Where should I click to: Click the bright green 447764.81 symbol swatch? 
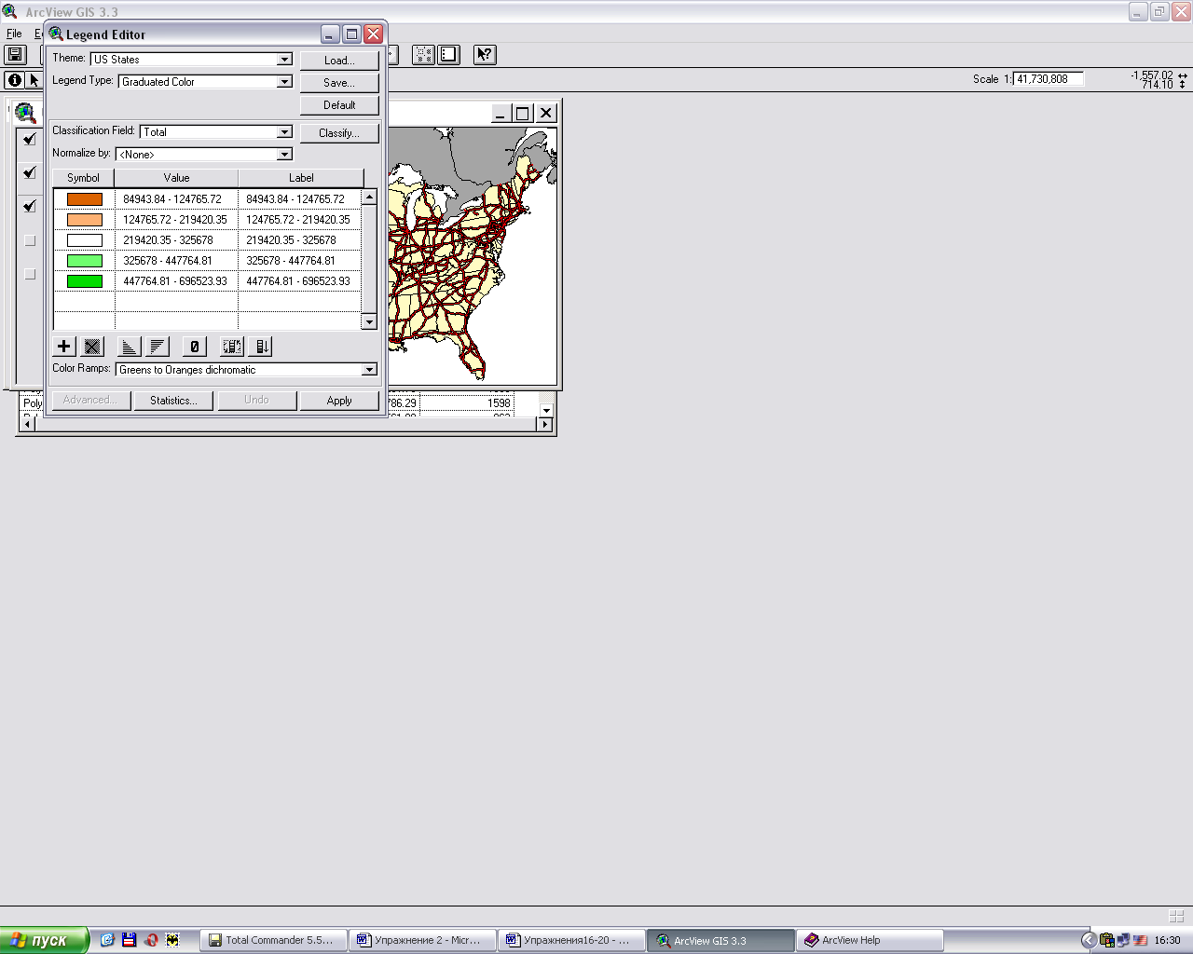coord(85,281)
